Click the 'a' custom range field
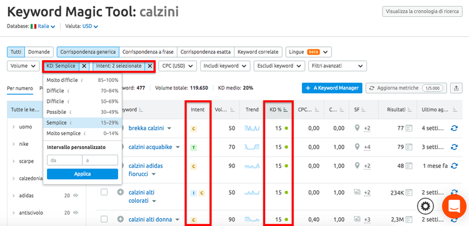This screenshot has height=226, width=469. tap(100, 160)
